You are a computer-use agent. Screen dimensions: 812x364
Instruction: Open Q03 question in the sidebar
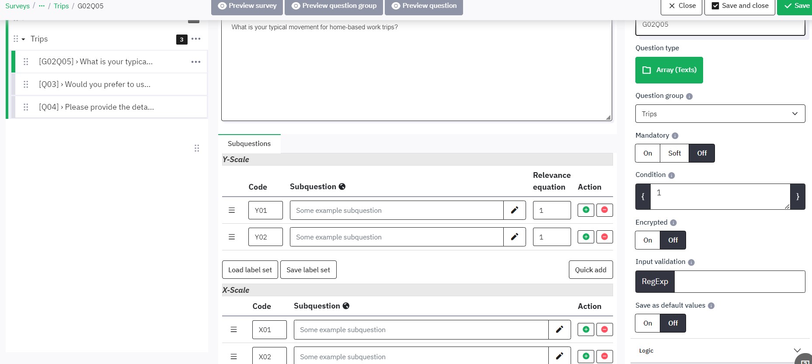94,84
